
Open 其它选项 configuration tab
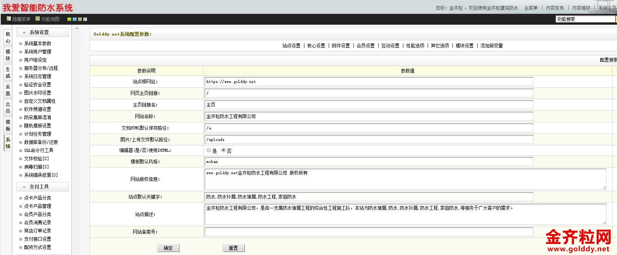(440, 46)
